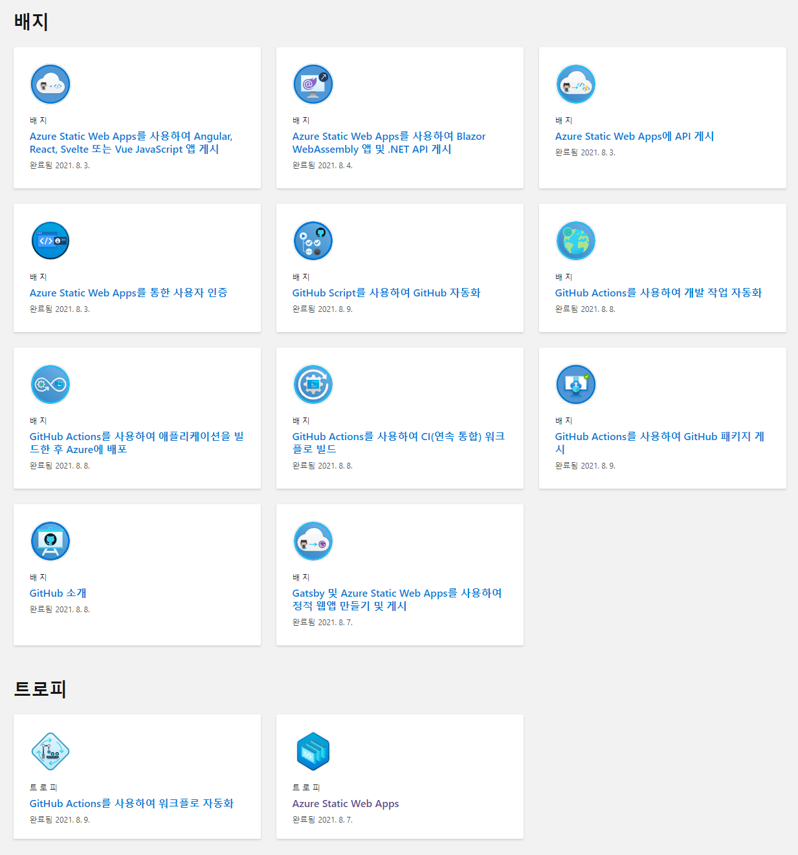Click the 트로피 label above Azure Static Web Apps
The height and width of the screenshot is (855, 798).
point(306,787)
